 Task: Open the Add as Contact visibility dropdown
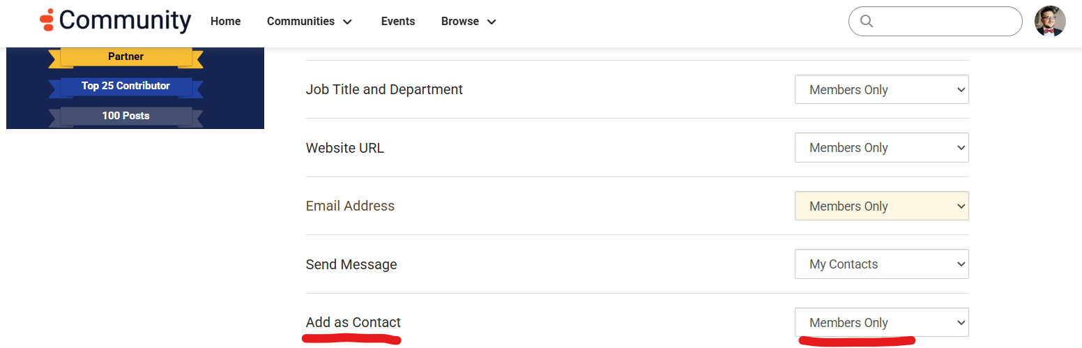click(881, 323)
